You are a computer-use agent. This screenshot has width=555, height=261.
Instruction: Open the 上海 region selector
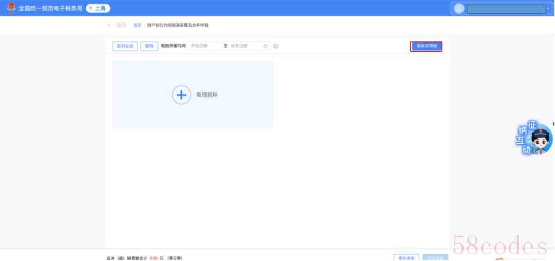tap(99, 8)
